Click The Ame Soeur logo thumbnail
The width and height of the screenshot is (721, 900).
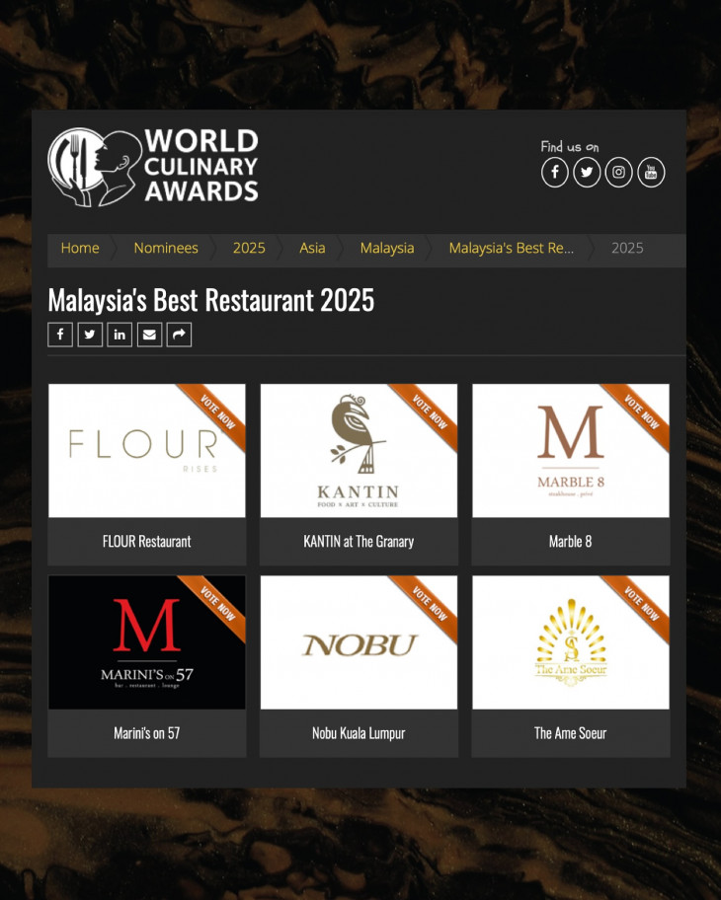[571, 642]
